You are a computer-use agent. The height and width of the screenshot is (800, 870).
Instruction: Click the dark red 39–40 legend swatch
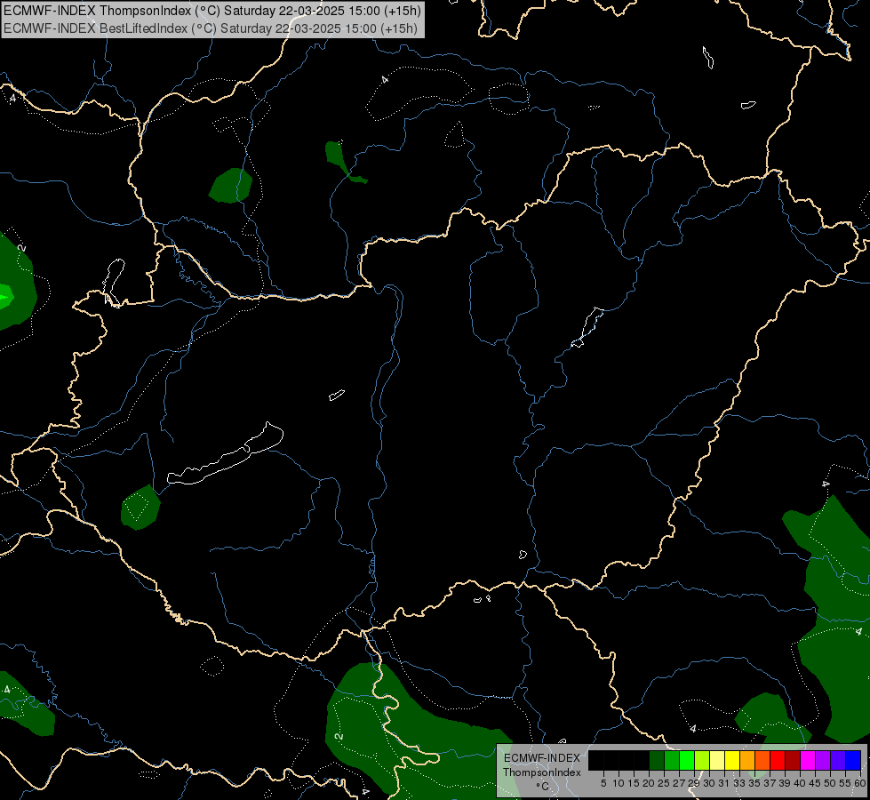point(793,761)
